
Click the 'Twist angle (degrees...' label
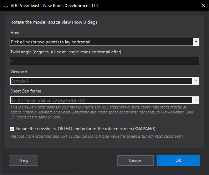[x=66, y=52]
